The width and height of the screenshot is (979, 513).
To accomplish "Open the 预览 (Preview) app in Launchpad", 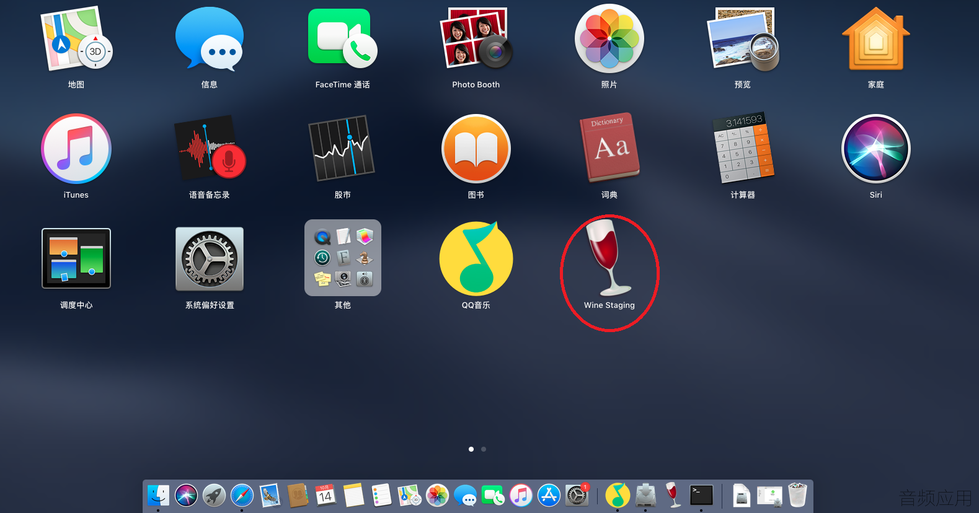I will pos(743,38).
